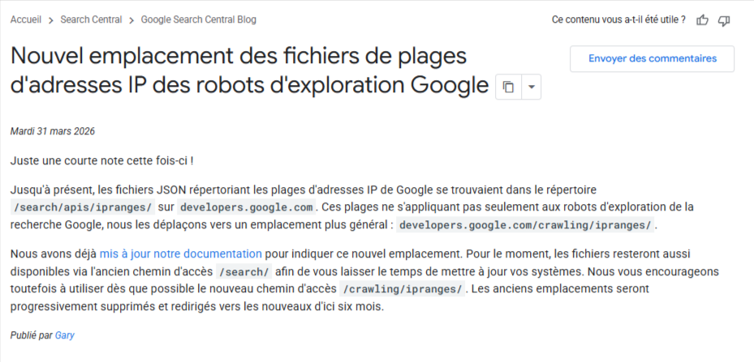Click the copy page icon beside the title
Screen dimensions: 754x362
(508, 87)
